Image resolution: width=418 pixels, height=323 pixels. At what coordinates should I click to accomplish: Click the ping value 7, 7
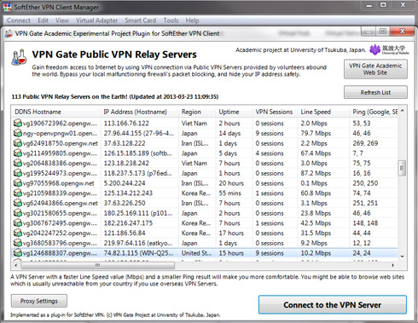coord(357,153)
